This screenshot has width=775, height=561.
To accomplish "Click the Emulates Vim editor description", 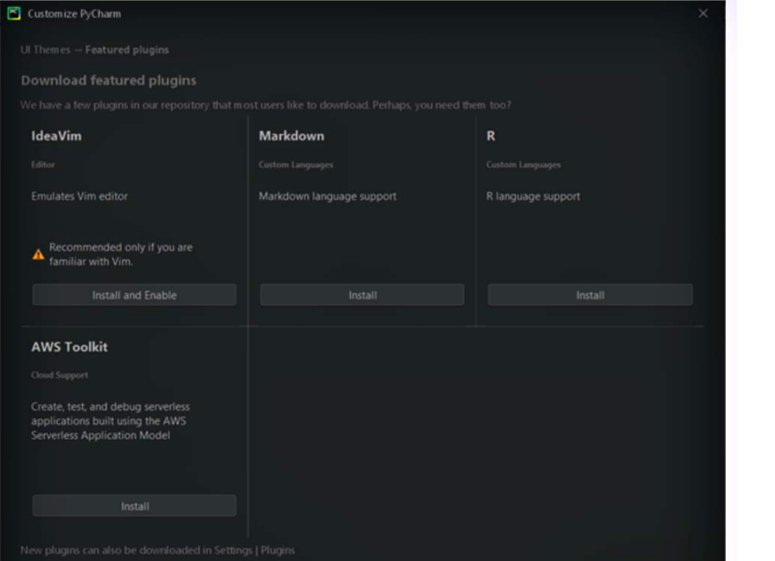I will pos(79,196).
